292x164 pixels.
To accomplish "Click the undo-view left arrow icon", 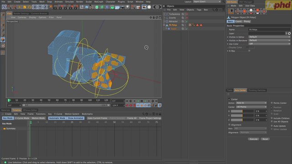I will (x=154, y=7).
